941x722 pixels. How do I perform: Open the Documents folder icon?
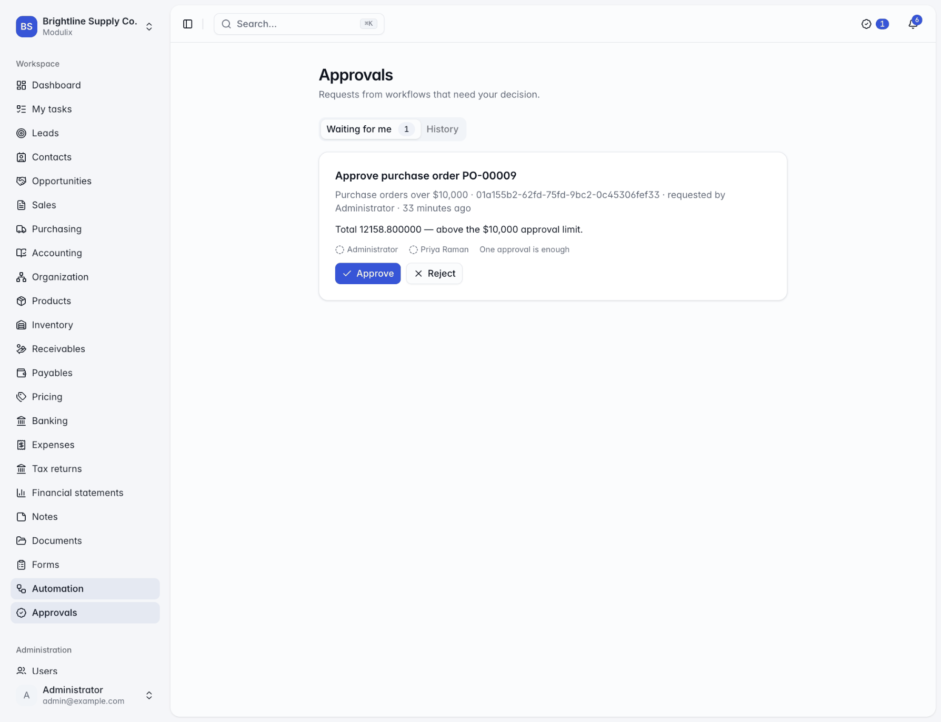pos(21,540)
